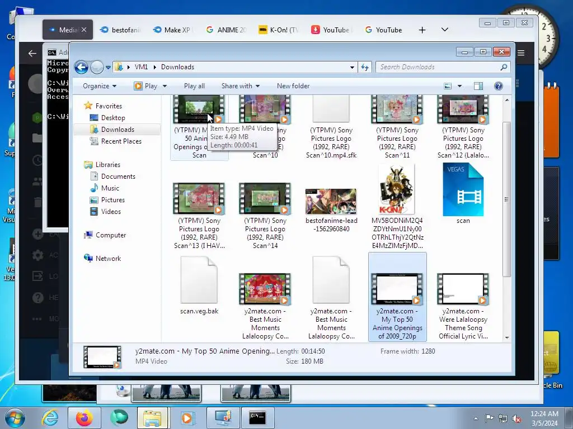This screenshot has height=429, width=573.
Task: Switch to the YouTube downloader tab
Action: pos(332,30)
